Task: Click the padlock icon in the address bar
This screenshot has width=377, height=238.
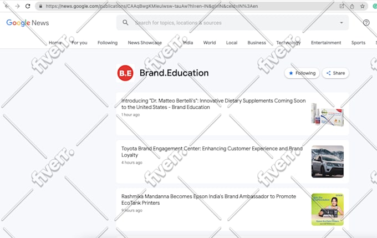Action: 40,6
